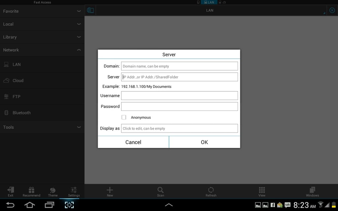Expand the Local section
This screenshot has width=338, height=211.
pos(42,24)
